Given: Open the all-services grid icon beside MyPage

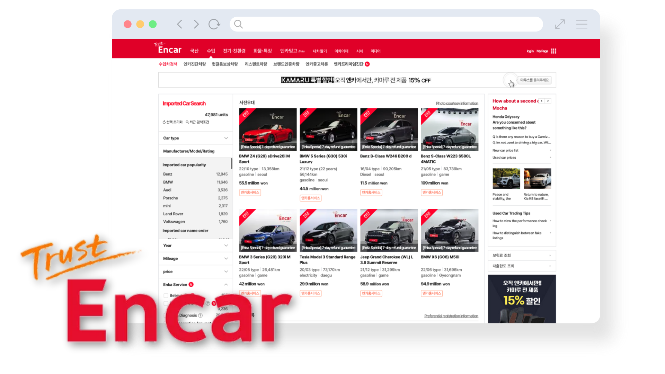Looking at the screenshot, I should (x=553, y=51).
